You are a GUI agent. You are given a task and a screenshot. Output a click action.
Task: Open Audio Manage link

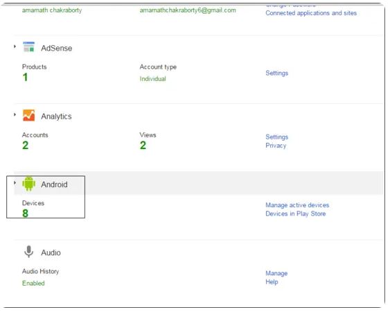pyautogui.click(x=276, y=273)
